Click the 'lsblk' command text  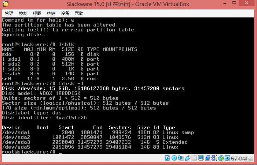67,44
